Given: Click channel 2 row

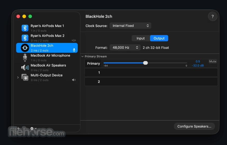Looking at the screenshot, I should (151, 82).
